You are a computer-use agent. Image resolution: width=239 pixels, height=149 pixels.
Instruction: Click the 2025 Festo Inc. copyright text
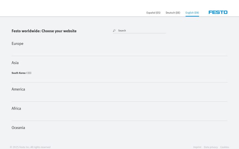[30, 147]
